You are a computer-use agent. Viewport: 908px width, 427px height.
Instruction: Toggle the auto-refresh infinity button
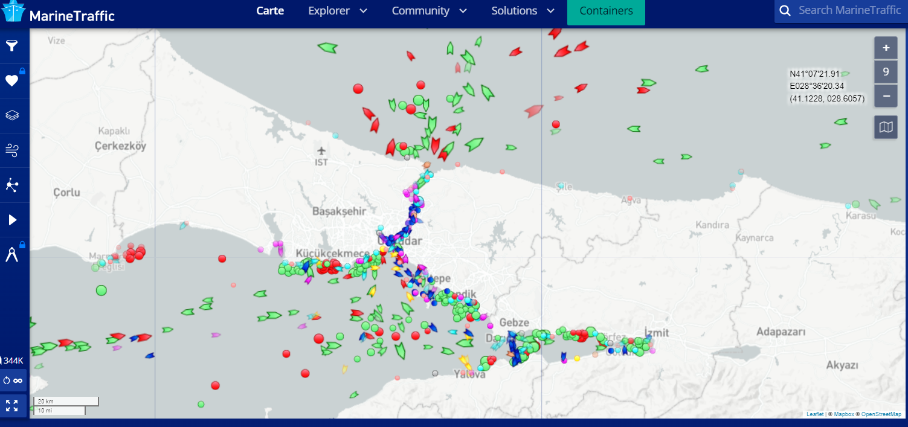point(13,380)
